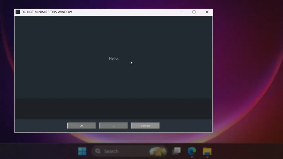The image size is (283, 159).
Task: Maximize the DO NOT MINIMIZE THIS WINDOW window
Action: (194, 12)
